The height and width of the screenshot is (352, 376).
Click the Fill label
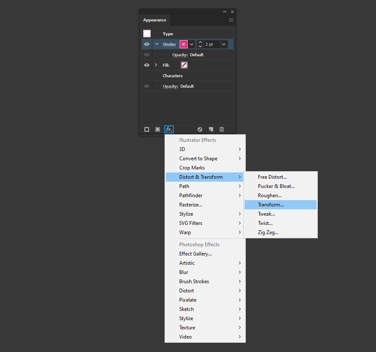166,65
